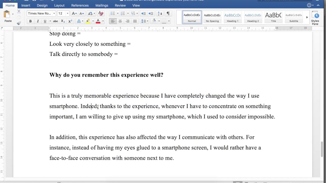Screen dimensions: 326x183
Task: Open underline style dropdown arrow
Action: coord(50,21)
